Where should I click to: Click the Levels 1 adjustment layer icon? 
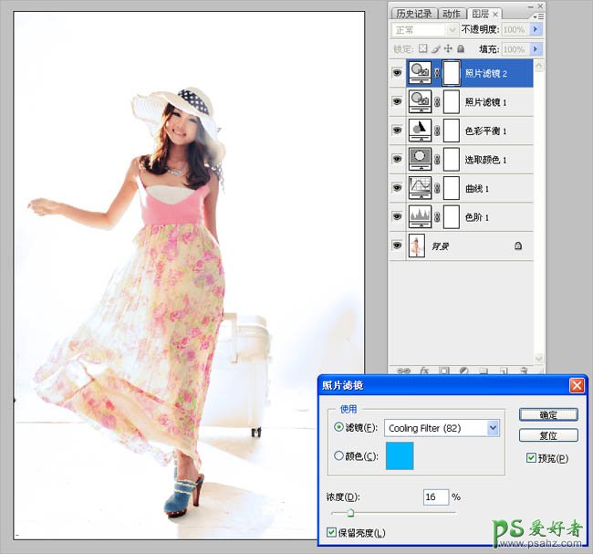pos(421,216)
